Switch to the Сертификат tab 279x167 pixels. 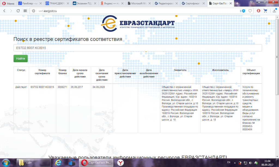point(192,3)
